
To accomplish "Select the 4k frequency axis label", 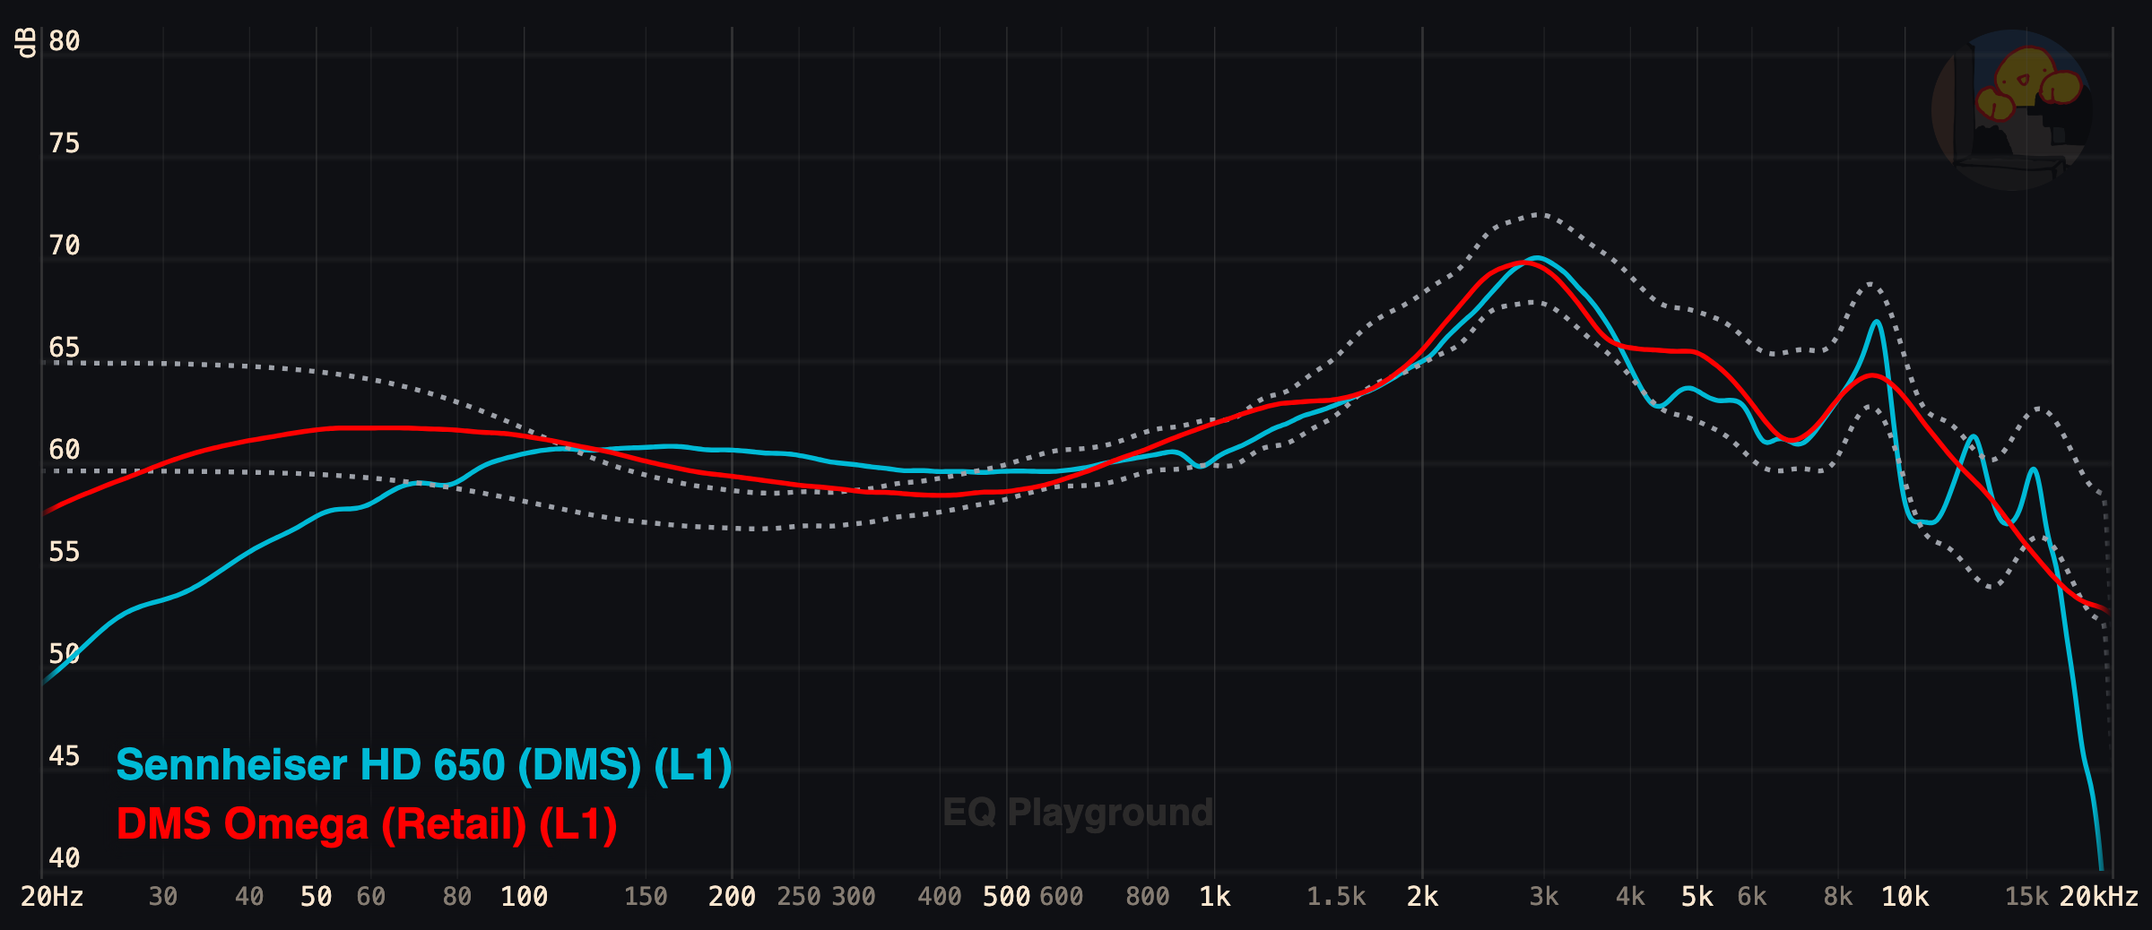I will coord(1630,897).
